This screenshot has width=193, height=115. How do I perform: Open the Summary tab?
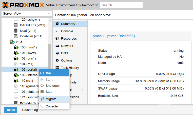pos(70,24)
